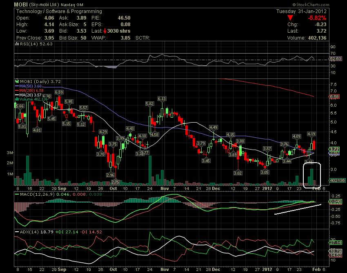
Task: Click the 4.09 price label
Action: tap(297, 136)
